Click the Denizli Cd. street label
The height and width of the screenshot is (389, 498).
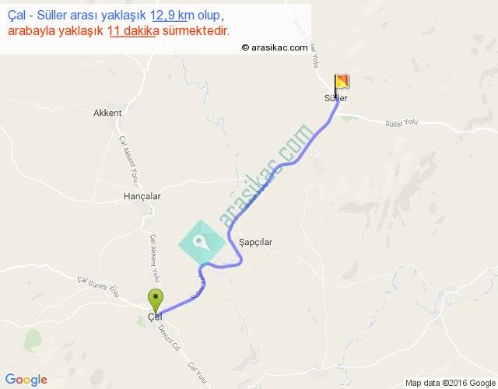(x=169, y=338)
